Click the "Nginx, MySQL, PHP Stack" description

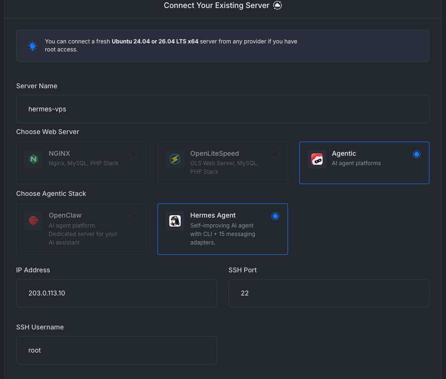pos(83,163)
